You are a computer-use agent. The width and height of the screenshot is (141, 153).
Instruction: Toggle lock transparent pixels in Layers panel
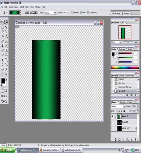pyautogui.click(x=117, y=111)
